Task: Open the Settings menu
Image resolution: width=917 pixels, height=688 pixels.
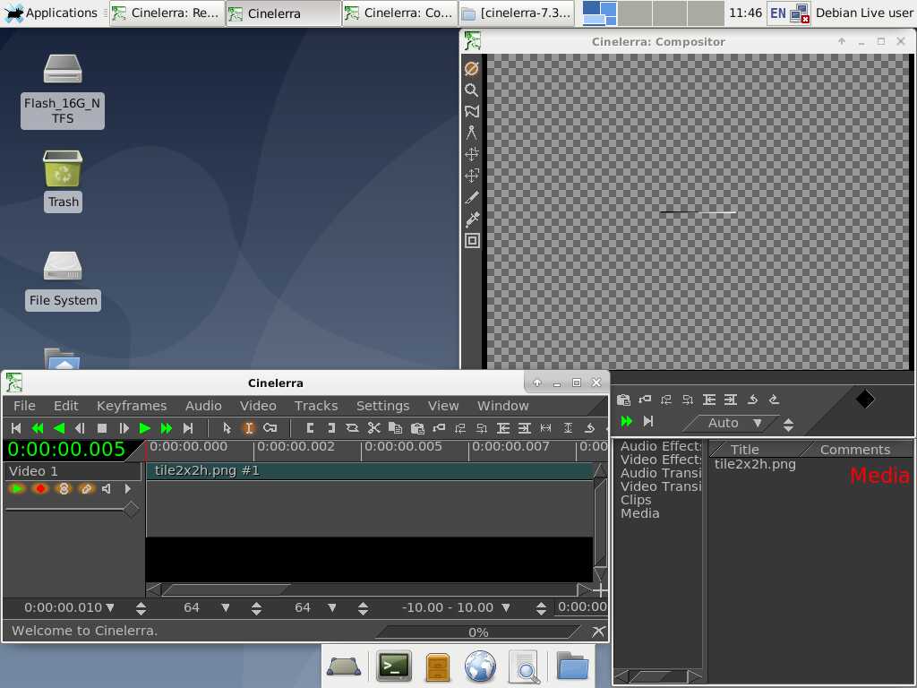Action: click(382, 406)
